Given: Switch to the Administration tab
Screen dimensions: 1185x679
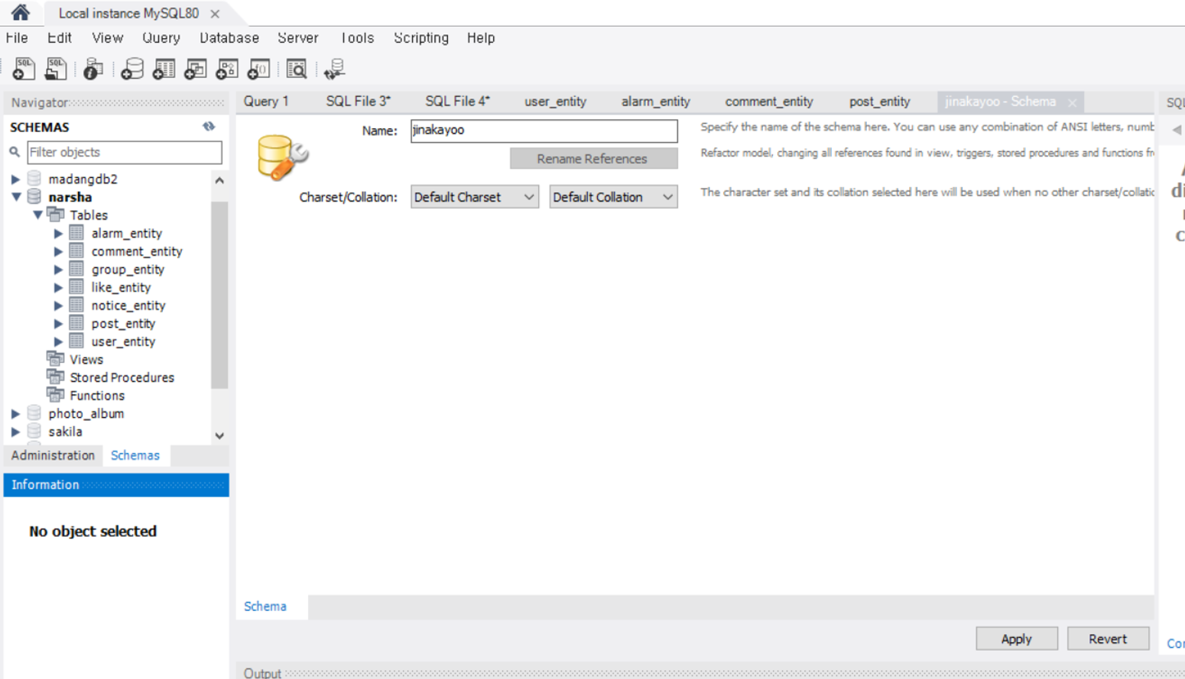Looking at the screenshot, I should pos(53,455).
